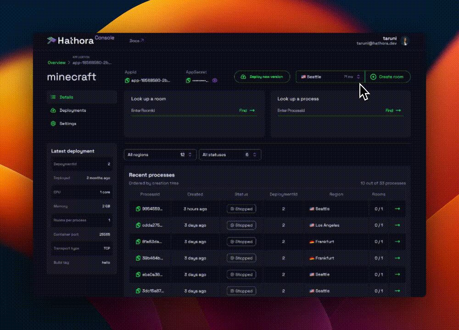Click the Created column header
Viewport: 459px width, 330px height.
195,194
